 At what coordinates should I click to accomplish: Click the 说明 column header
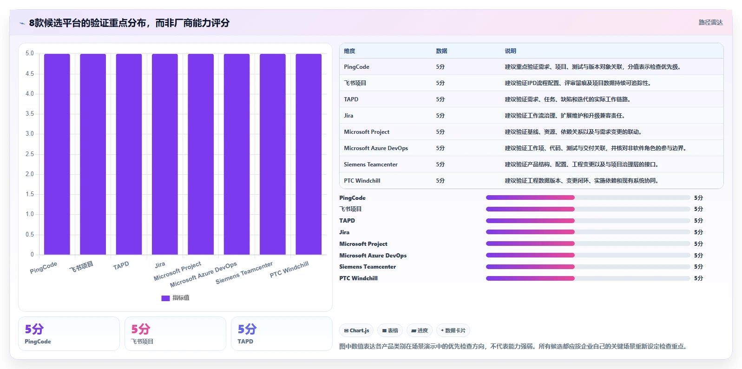(511, 51)
